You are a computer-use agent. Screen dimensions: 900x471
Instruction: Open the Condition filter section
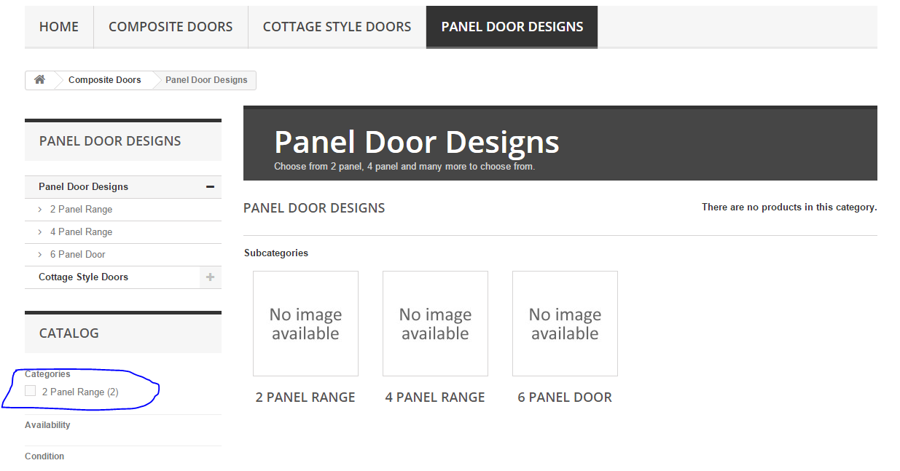[x=44, y=456]
